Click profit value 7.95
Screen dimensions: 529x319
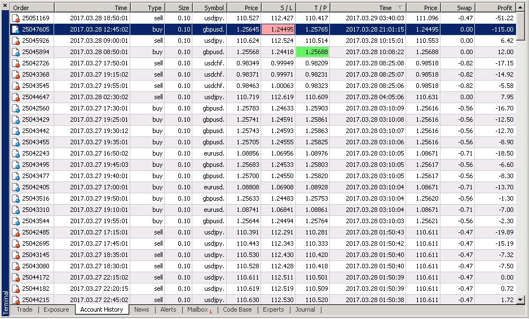click(507, 97)
